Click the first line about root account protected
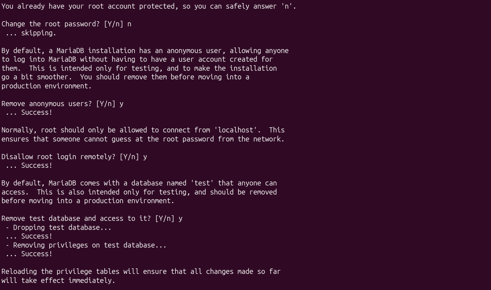The width and height of the screenshot is (491, 290). click(149, 6)
